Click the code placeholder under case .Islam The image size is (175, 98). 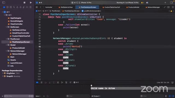point(66,57)
